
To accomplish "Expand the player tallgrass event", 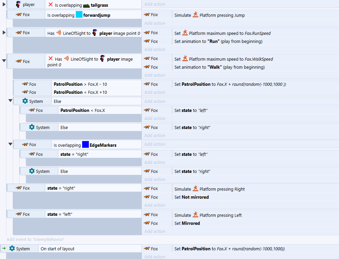I will click(x=4, y=5).
